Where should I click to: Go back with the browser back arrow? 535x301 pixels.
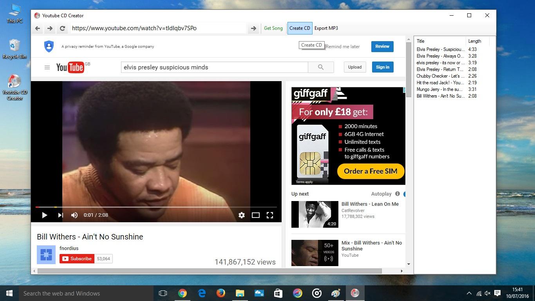pos(38,28)
